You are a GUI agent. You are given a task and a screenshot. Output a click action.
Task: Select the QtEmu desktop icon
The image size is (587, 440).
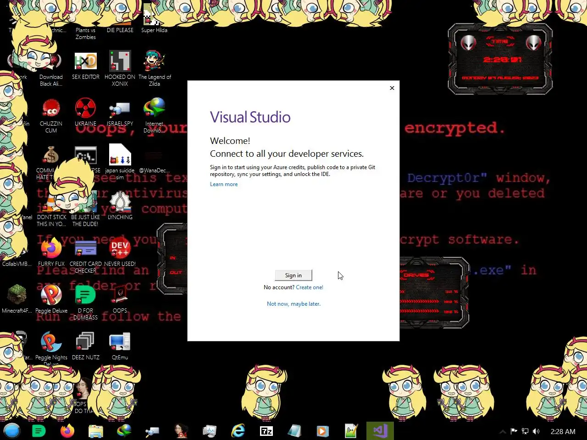pos(120,346)
